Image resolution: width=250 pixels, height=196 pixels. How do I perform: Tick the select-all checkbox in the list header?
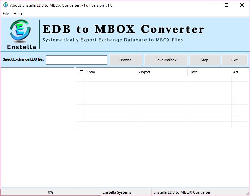pyautogui.click(x=81, y=72)
